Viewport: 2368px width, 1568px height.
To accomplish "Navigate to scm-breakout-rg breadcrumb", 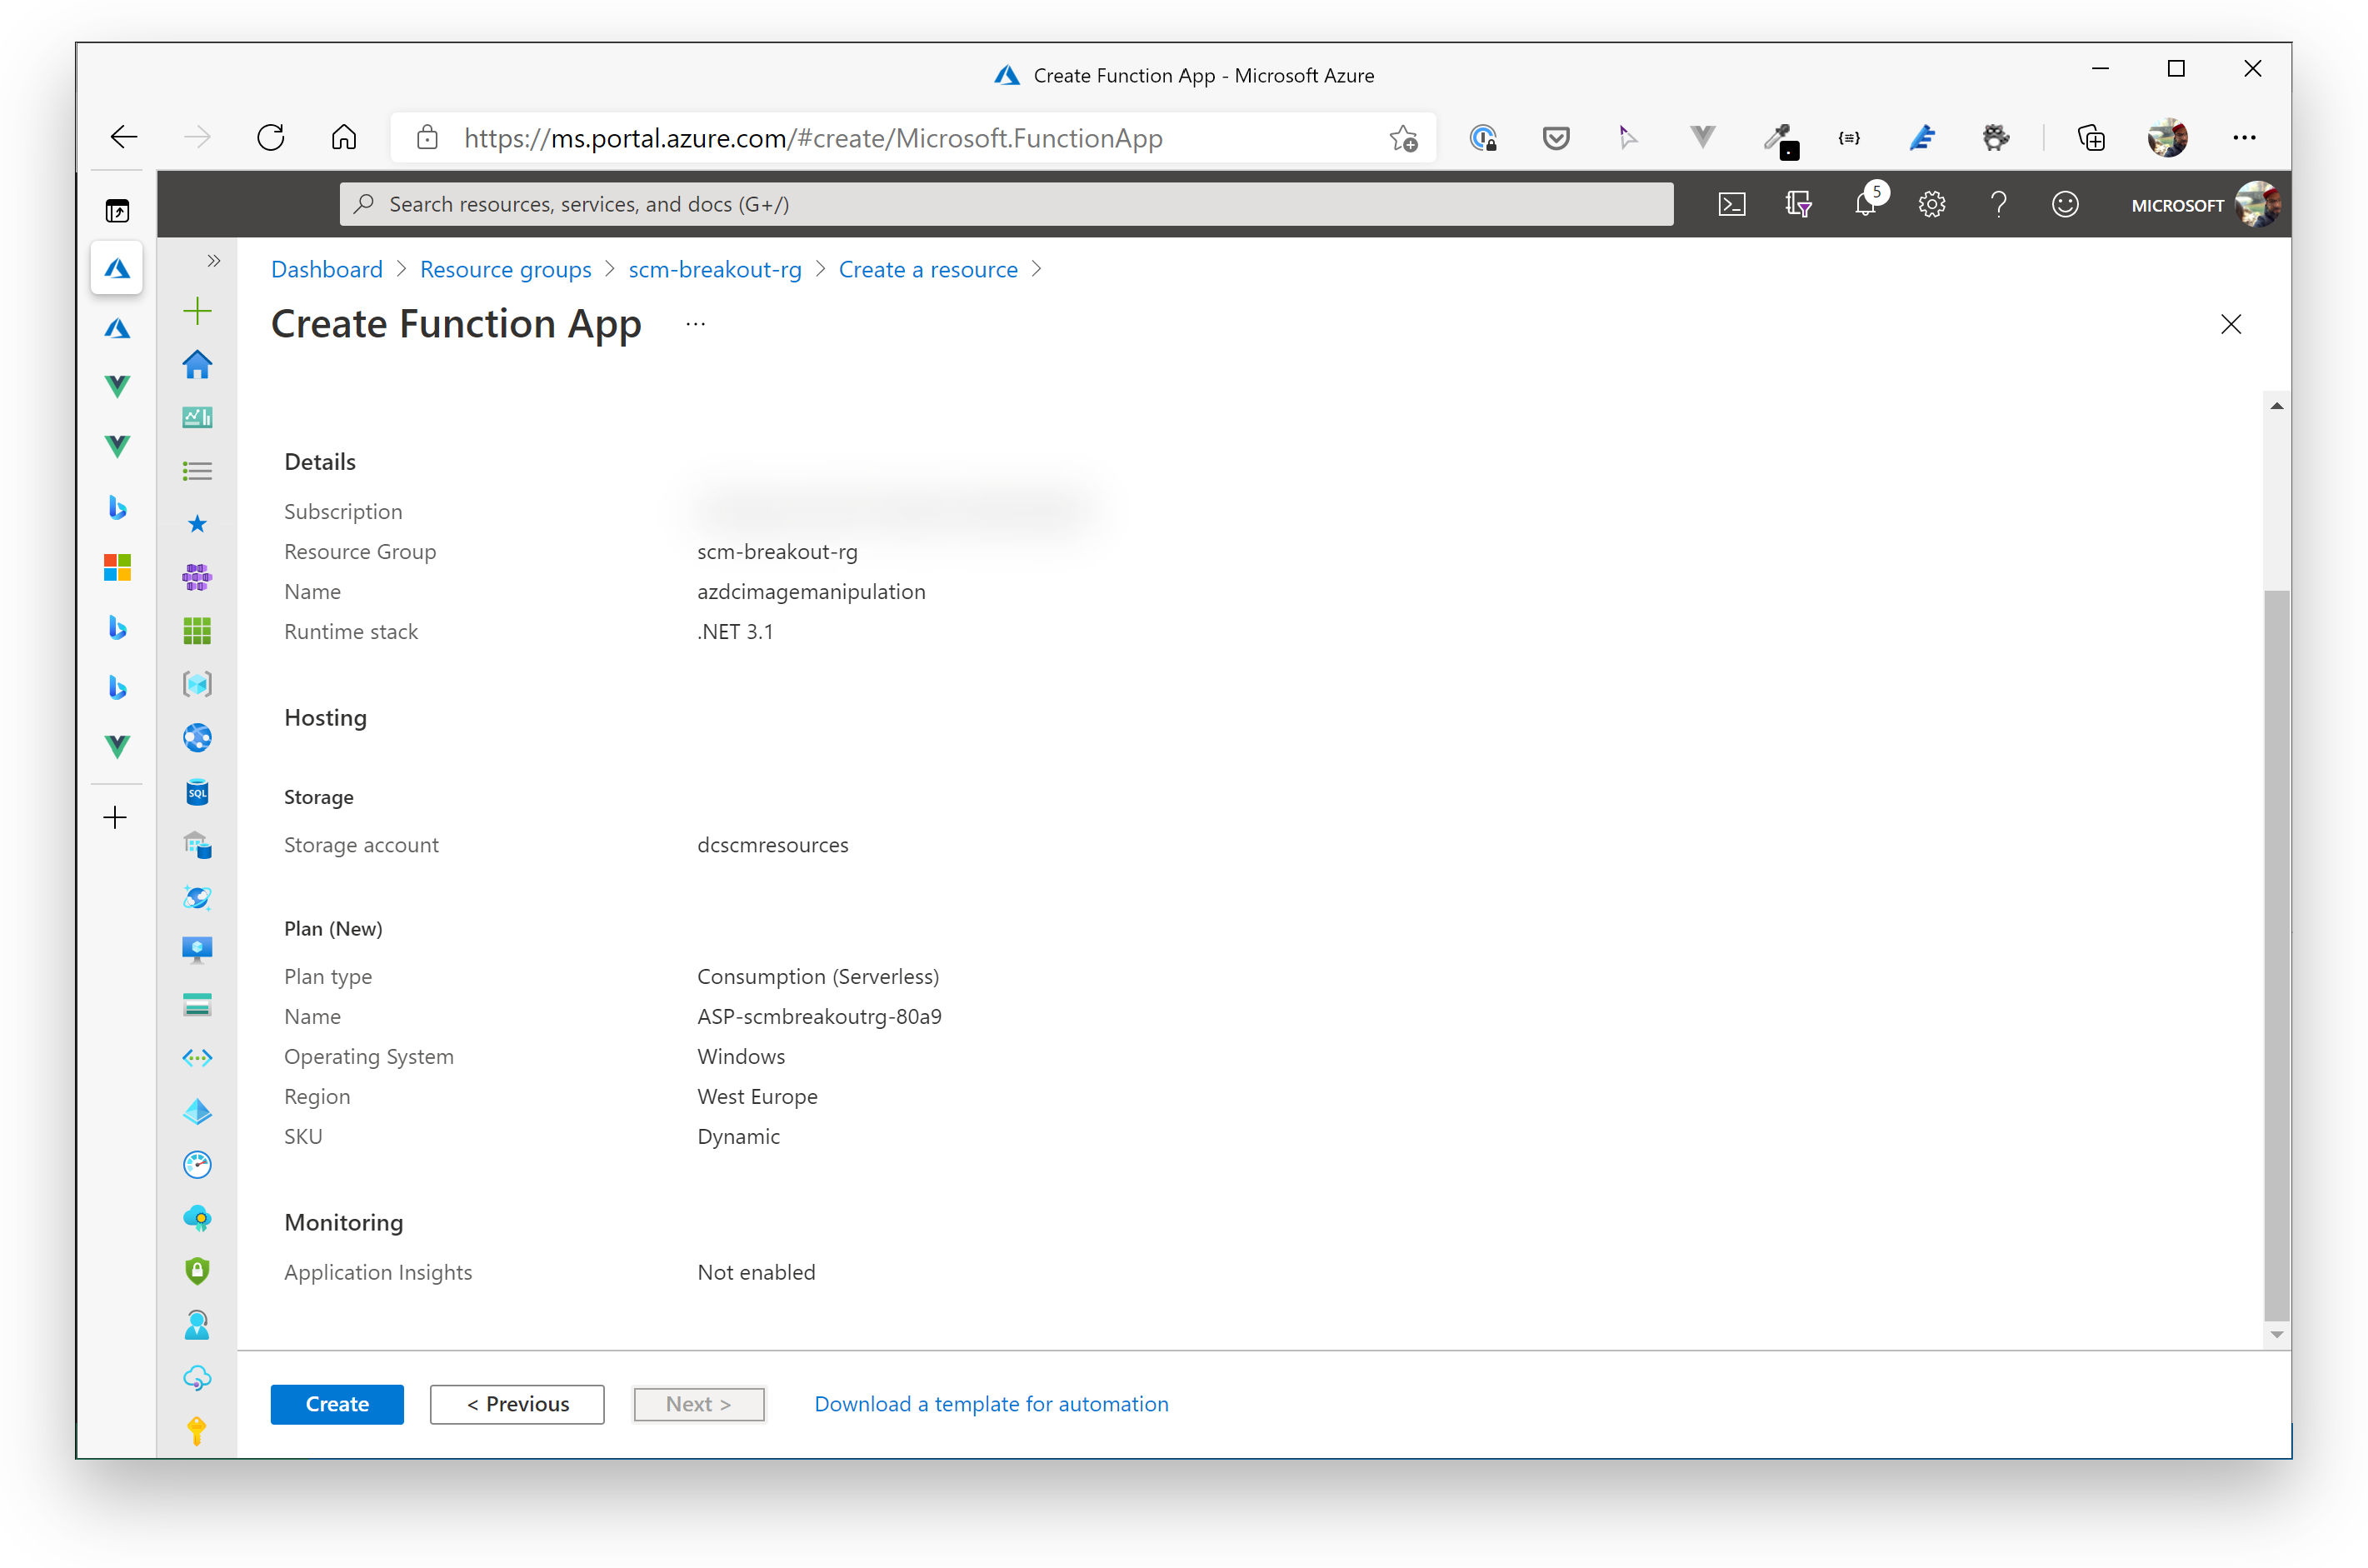I will click(714, 270).
